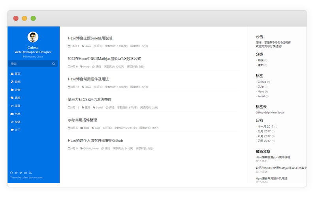Screen dimensions: 316x197
Task: Open the Weibo social icon
Action: tap(16, 173)
